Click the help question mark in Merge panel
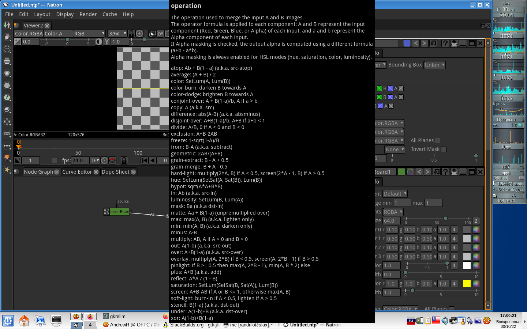527x329 pixels. 445,43
